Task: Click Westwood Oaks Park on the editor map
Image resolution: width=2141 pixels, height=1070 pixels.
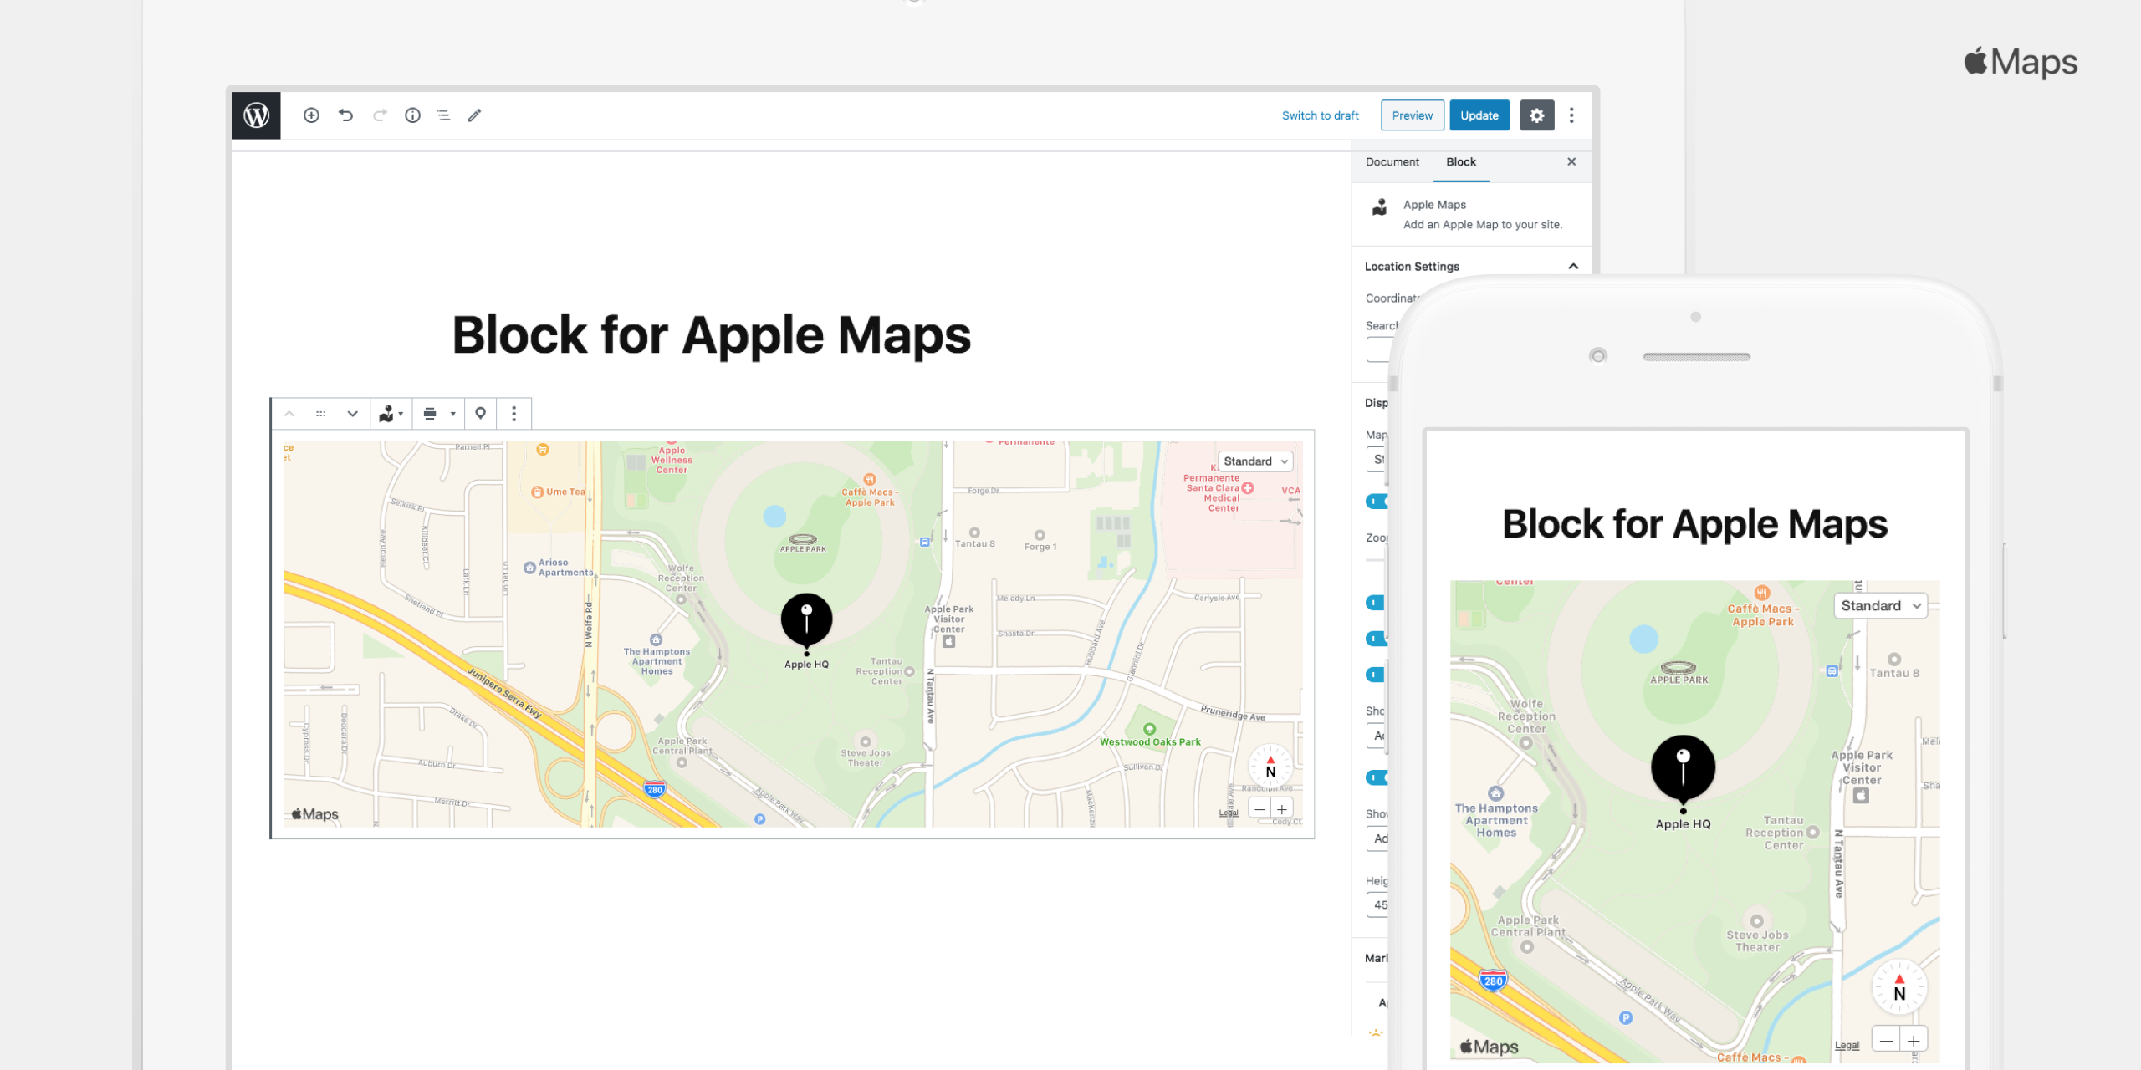Action: 1150,736
